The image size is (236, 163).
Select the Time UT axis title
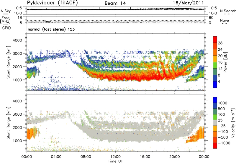115,161
